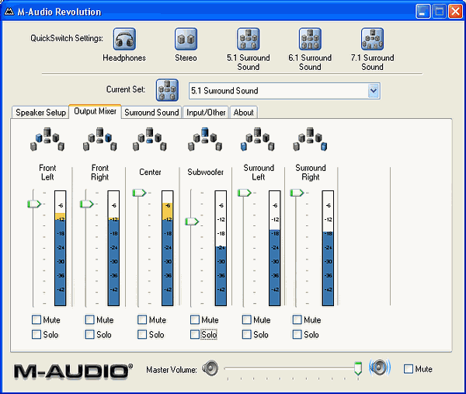
Task: Open the Input/Other tab
Action: (x=206, y=113)
